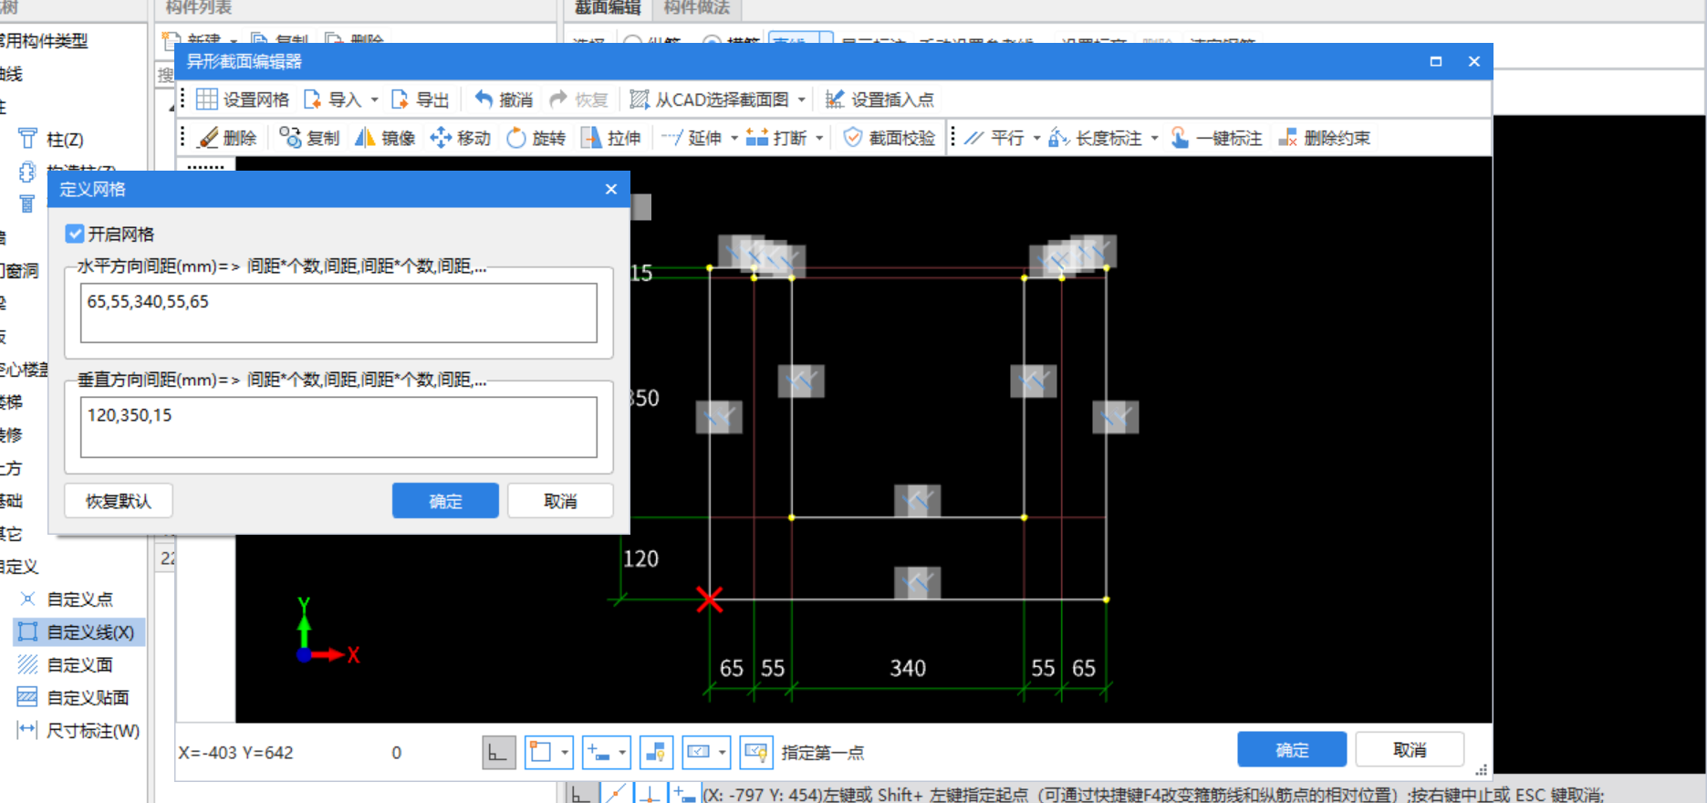Viewport: 1707px width, 803px height.
Task: Expand the 从CAD选择截面图 dropdown arrow
Action: pyautogui.click(x=802, y=99)
